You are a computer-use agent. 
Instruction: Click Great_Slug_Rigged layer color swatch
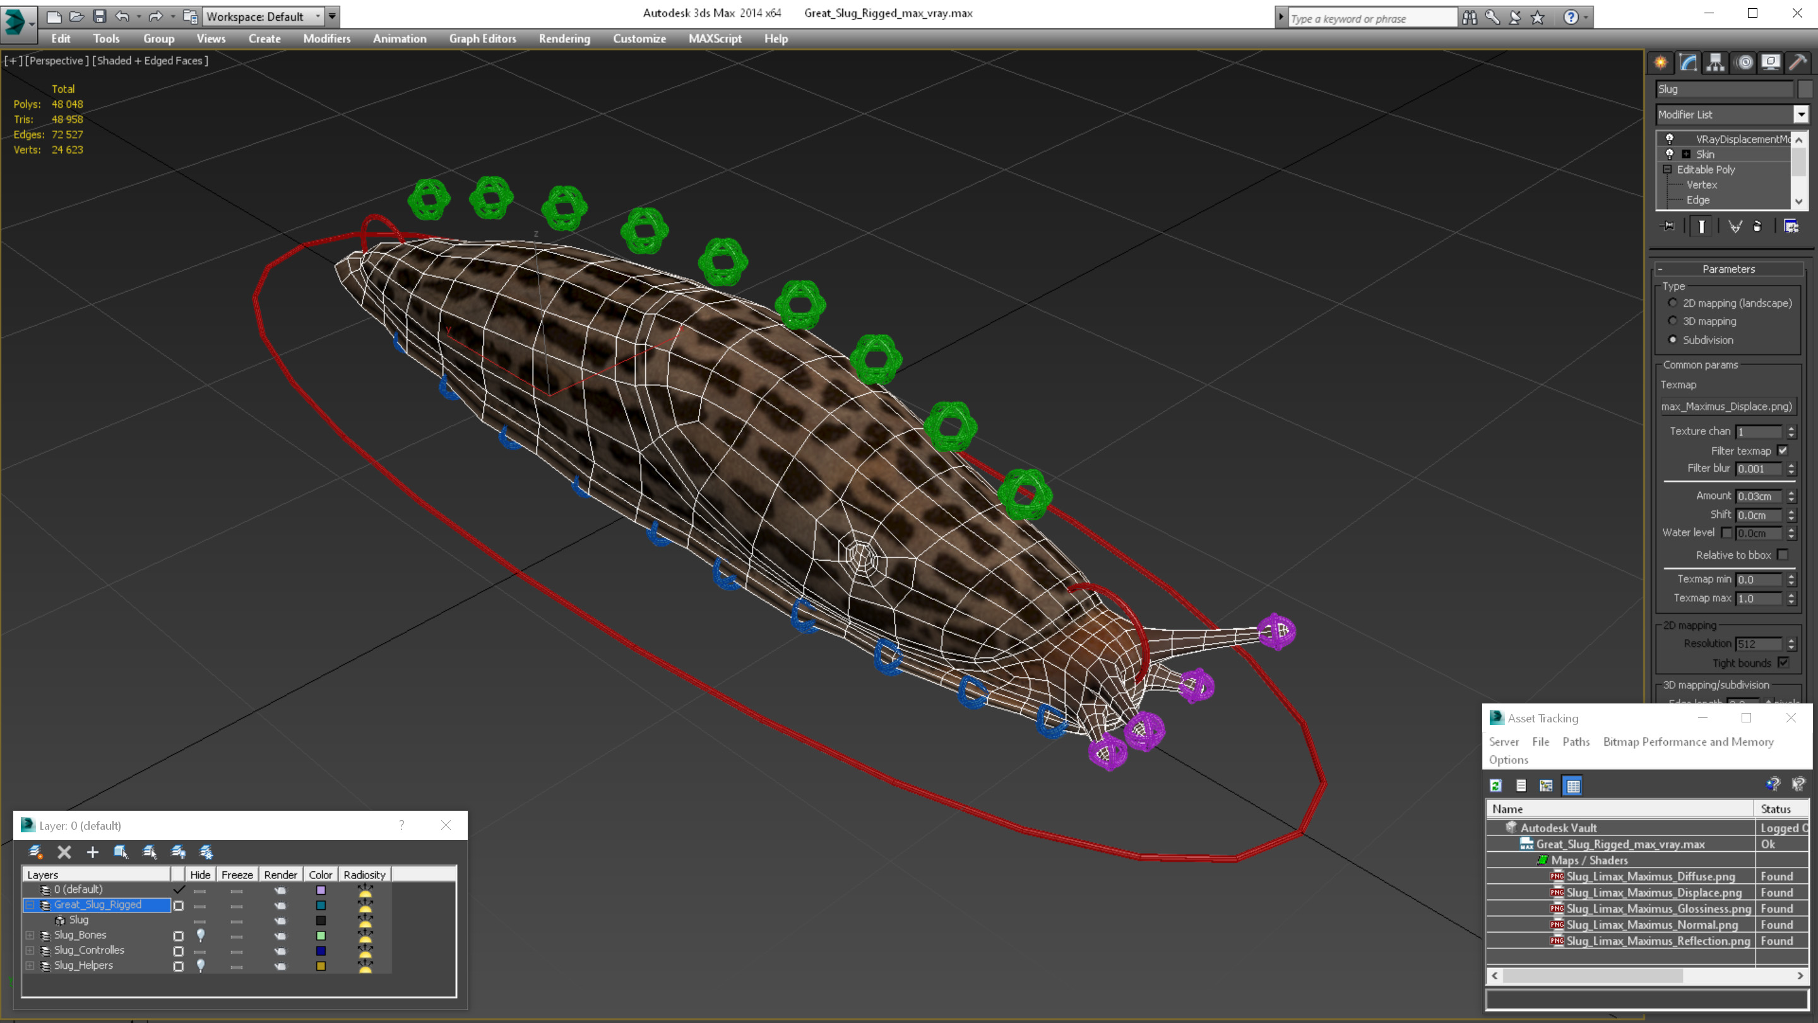(x=321, y=905)
